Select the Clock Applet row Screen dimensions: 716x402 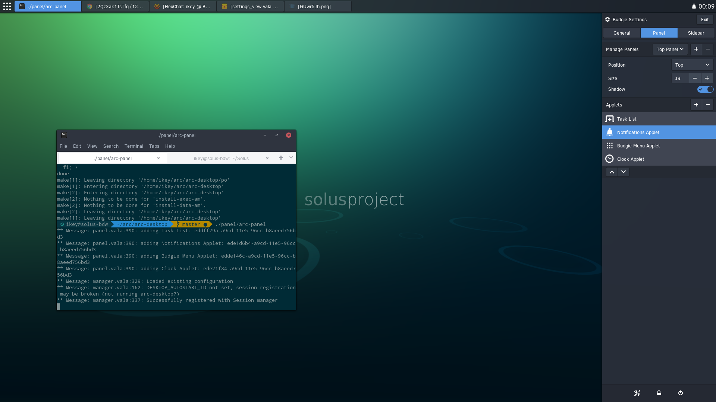tap(659, 159)
